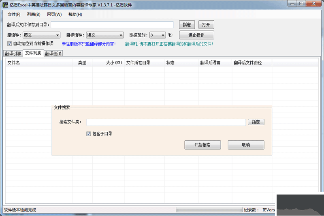
Task: Expand the 目标语种 dropdown showing 德文
Action: click(x=105, y=35)
